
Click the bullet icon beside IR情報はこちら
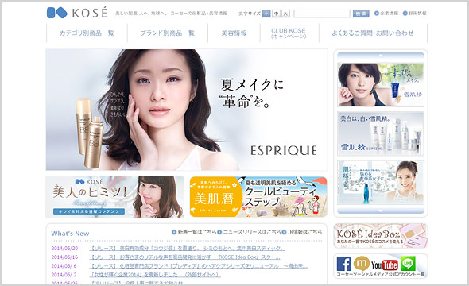284,232
